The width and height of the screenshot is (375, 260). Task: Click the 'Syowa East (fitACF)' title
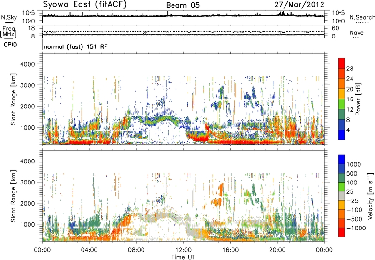pyautogui.click(x=85, y=4)
